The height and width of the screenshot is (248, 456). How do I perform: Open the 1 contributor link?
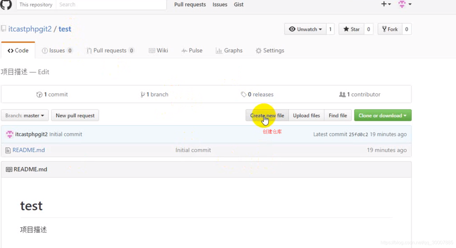[x=360, y=94]
